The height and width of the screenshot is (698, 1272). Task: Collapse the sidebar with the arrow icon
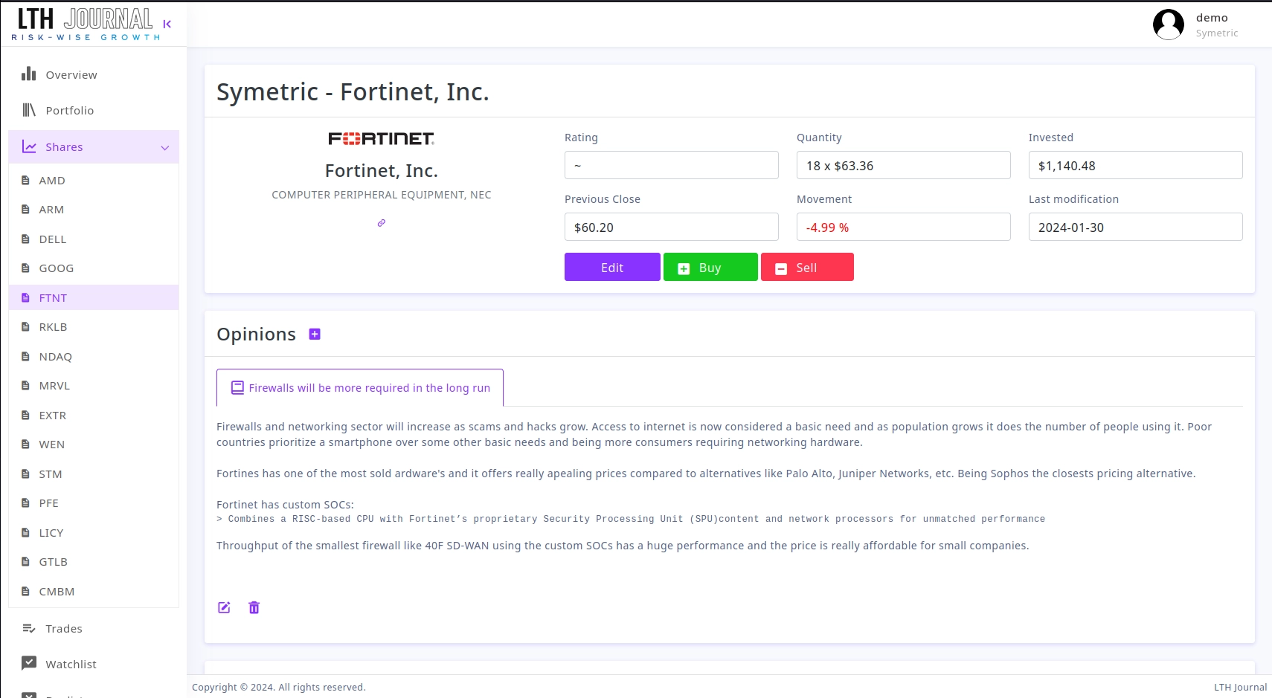point(167,24)
